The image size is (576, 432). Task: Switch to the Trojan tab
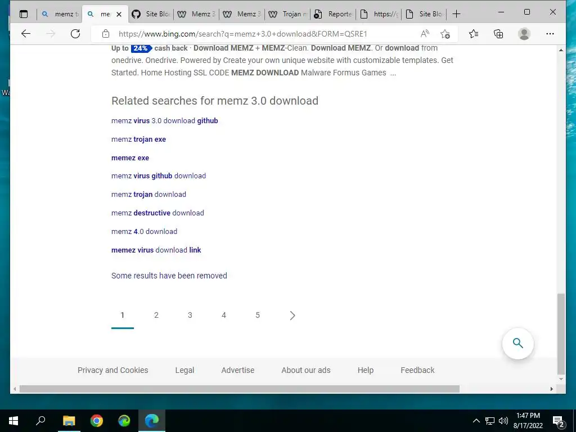pos(287,14)
